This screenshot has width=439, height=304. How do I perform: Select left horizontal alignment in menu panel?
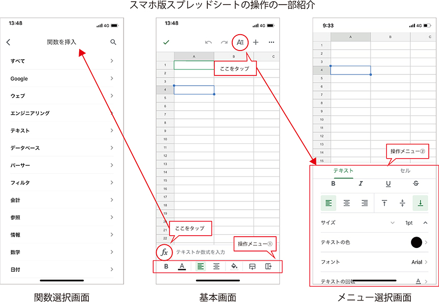point(328,203)
